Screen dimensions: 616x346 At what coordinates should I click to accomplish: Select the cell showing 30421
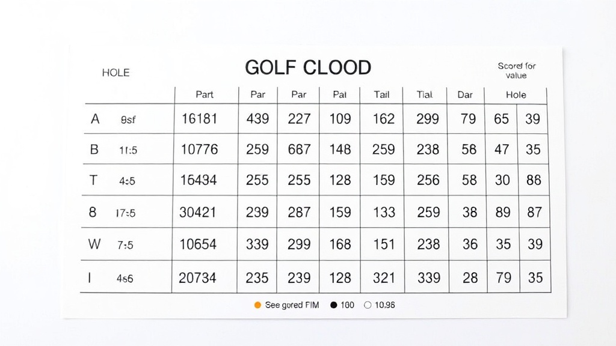point(198,212)
